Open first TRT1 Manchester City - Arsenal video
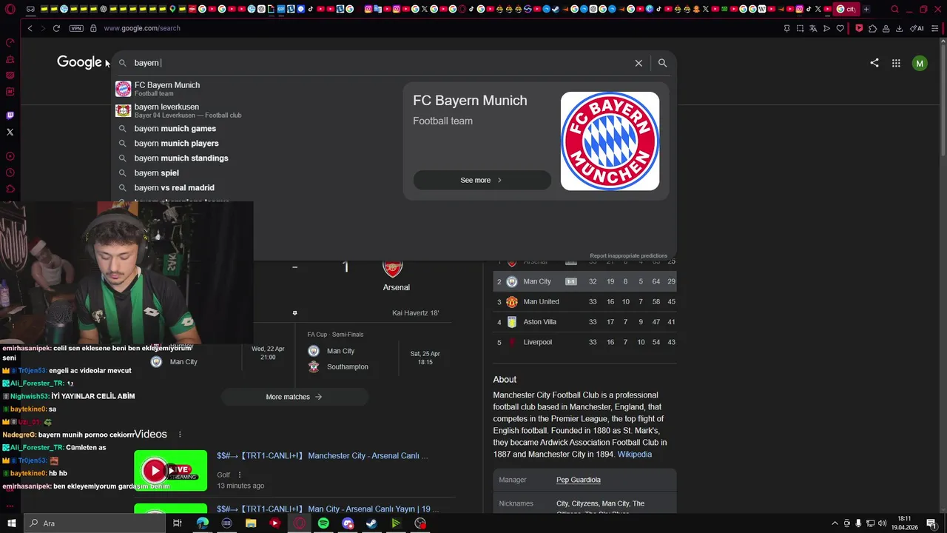The height and width of the screenshot is (533, 947). click(x=322, y=456)
